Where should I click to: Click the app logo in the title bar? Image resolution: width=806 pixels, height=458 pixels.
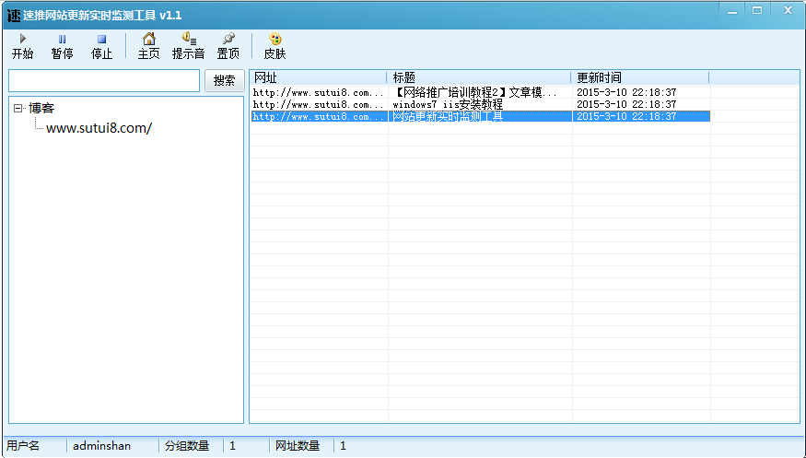click(14, 16)
